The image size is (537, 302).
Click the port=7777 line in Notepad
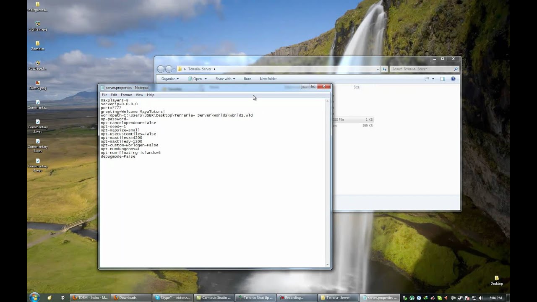[111, 108]
